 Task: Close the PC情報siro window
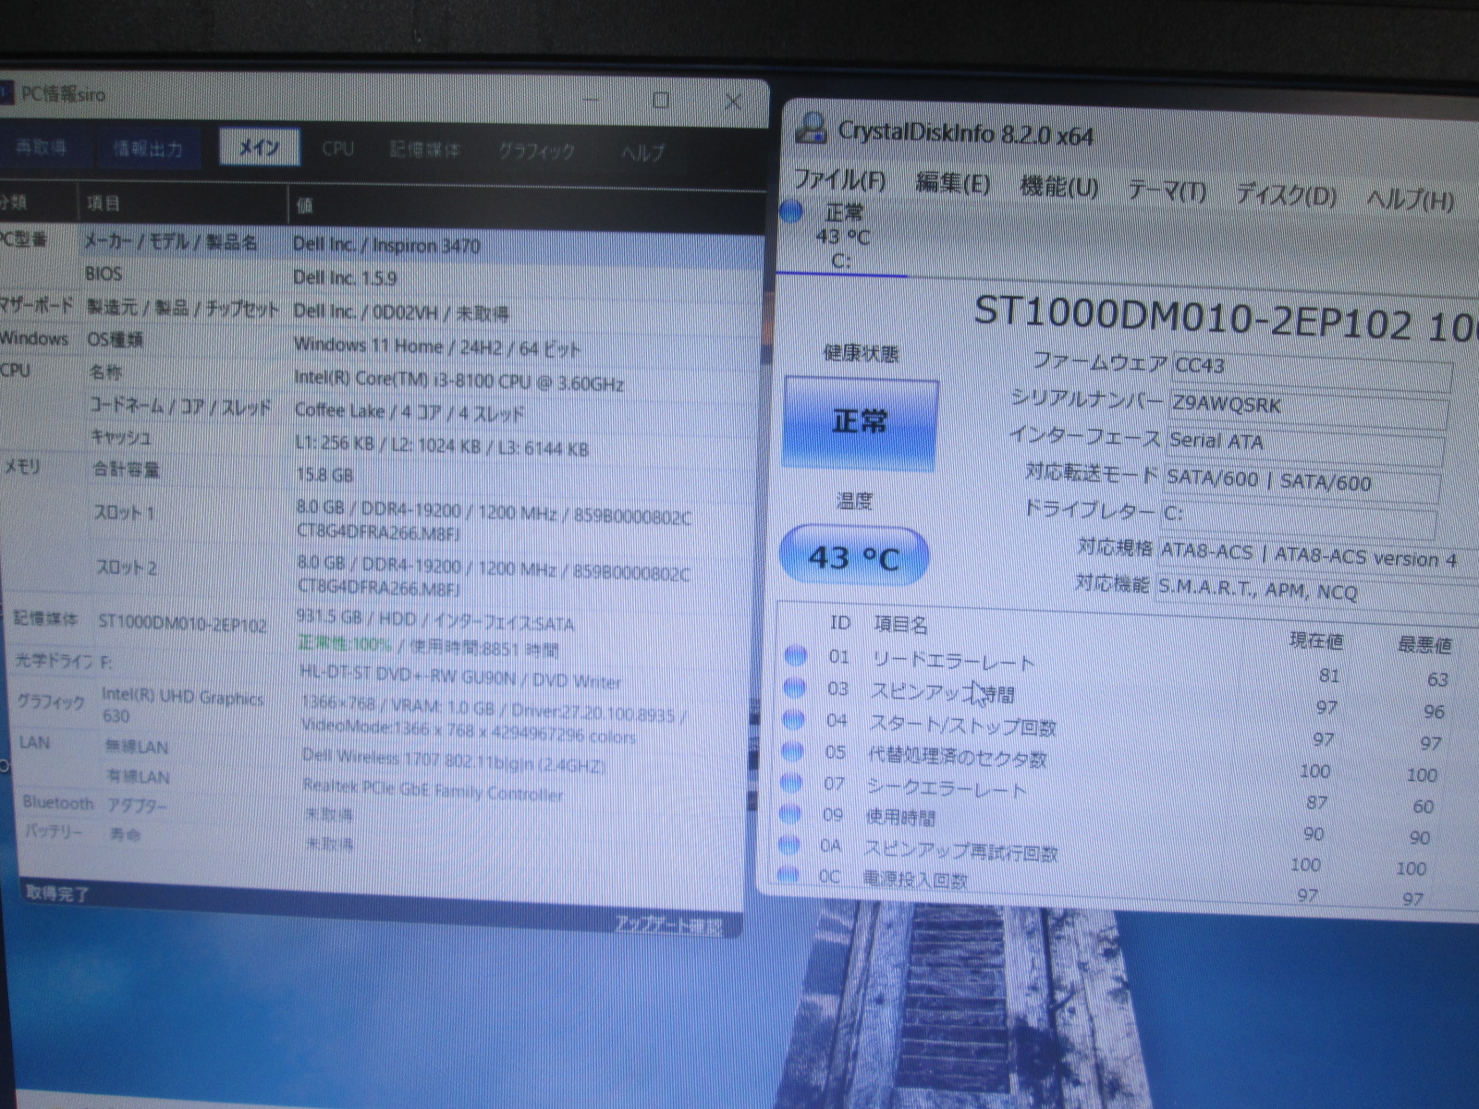[733, 101]
